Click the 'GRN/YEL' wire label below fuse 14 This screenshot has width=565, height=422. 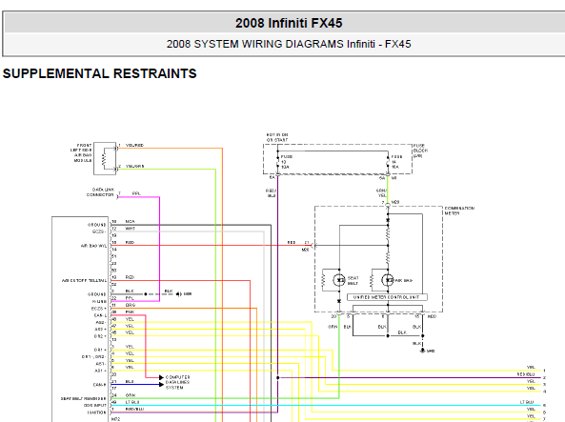point(381,193)
